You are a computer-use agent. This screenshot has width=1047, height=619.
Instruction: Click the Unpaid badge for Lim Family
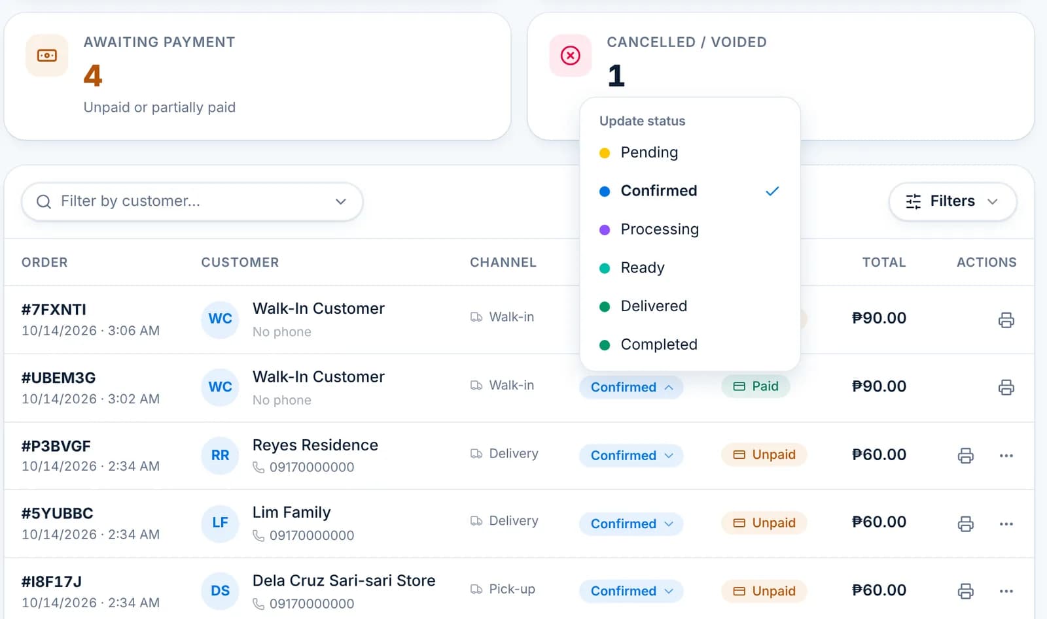pos(764,523)
